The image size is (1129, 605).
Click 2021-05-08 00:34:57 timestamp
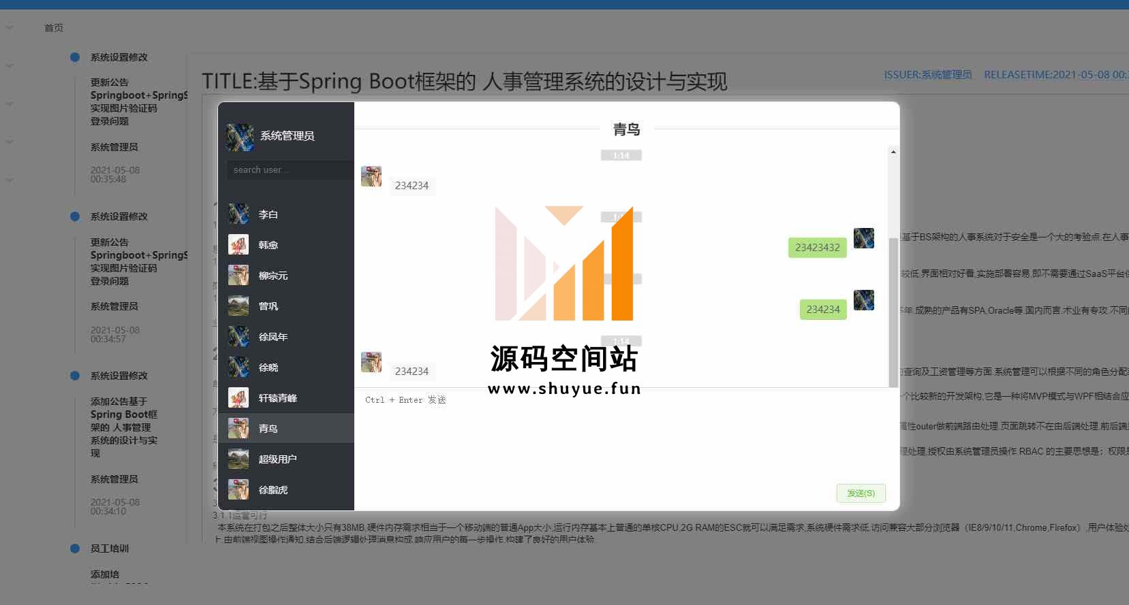[115, 334]
